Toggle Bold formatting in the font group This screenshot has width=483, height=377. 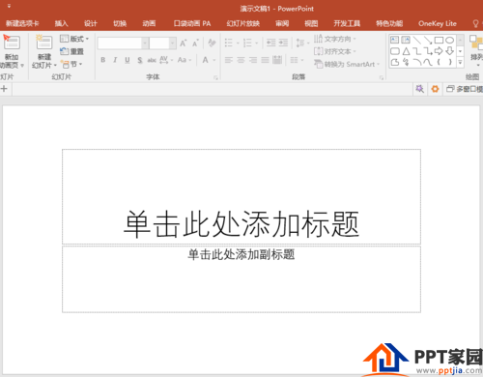point(103,60)
